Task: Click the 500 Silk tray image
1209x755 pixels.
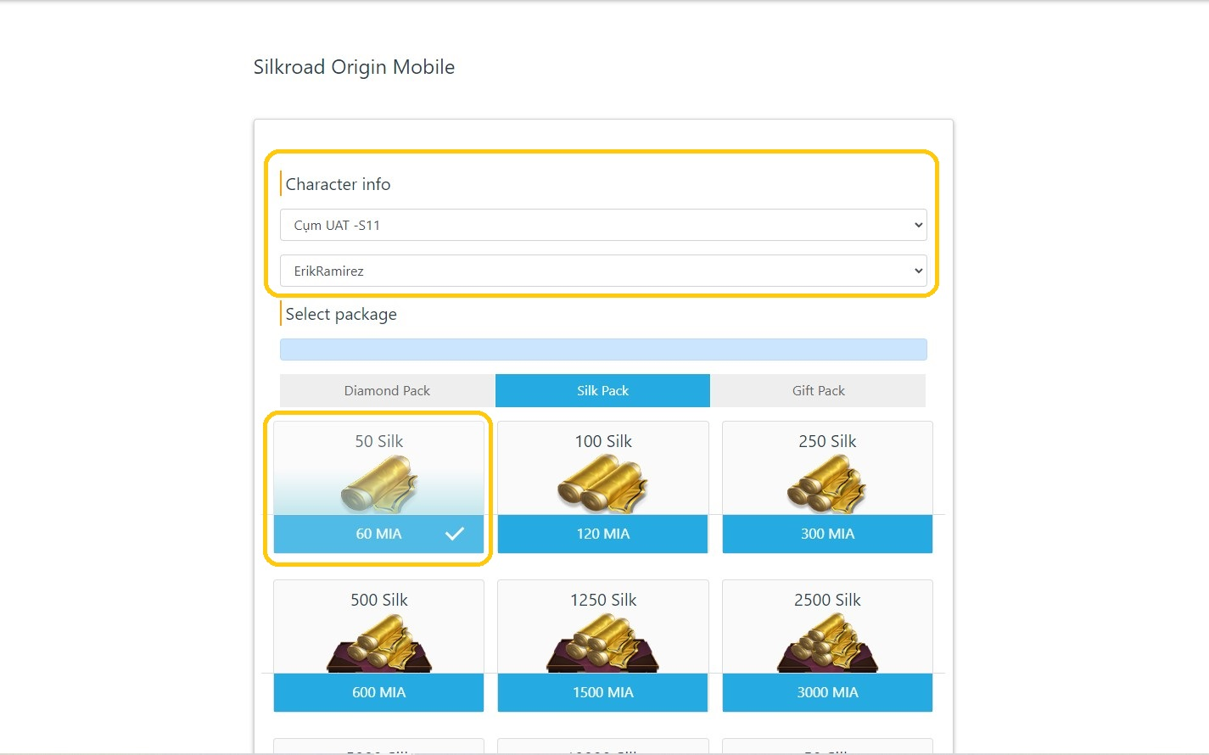Action: pos(378,645)
